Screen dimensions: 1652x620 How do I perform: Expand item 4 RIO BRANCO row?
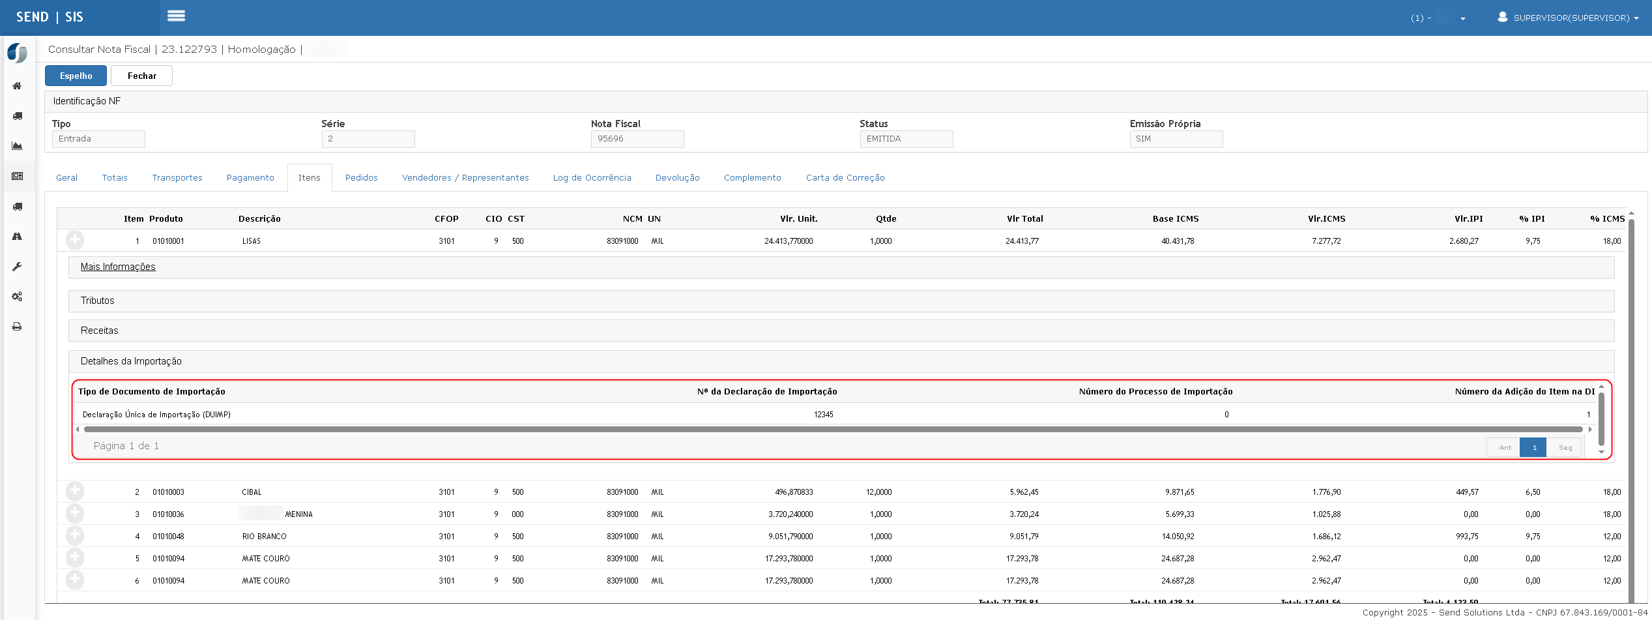(x=75, y=536)
